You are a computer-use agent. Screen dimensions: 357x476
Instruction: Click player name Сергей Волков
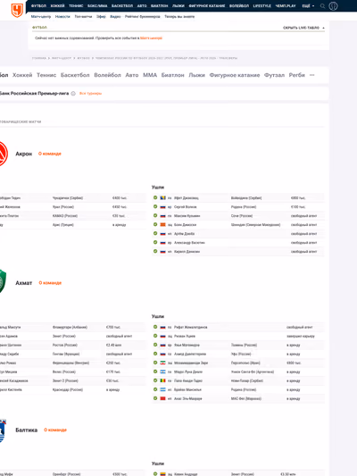(186, 206)
